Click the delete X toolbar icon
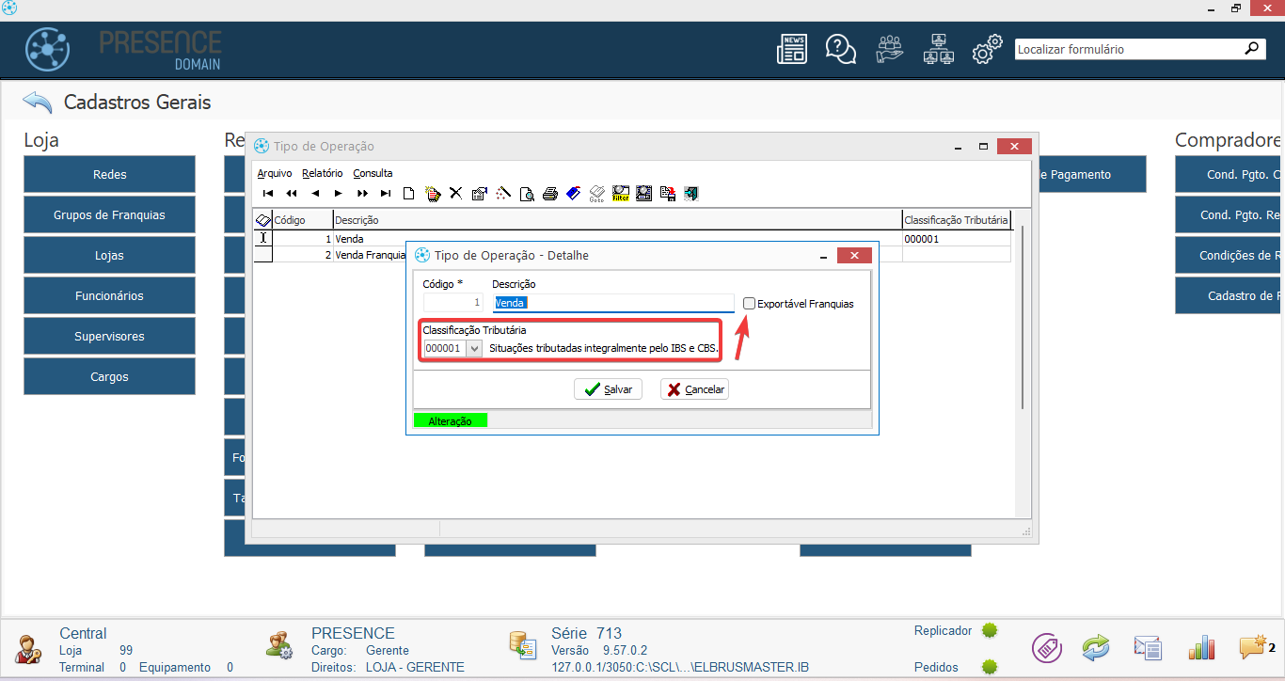The height and width of the screenshot is (681, 1285). [455, 194]
